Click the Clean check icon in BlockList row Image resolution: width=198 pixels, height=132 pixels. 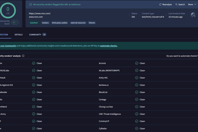click(137, 92)
